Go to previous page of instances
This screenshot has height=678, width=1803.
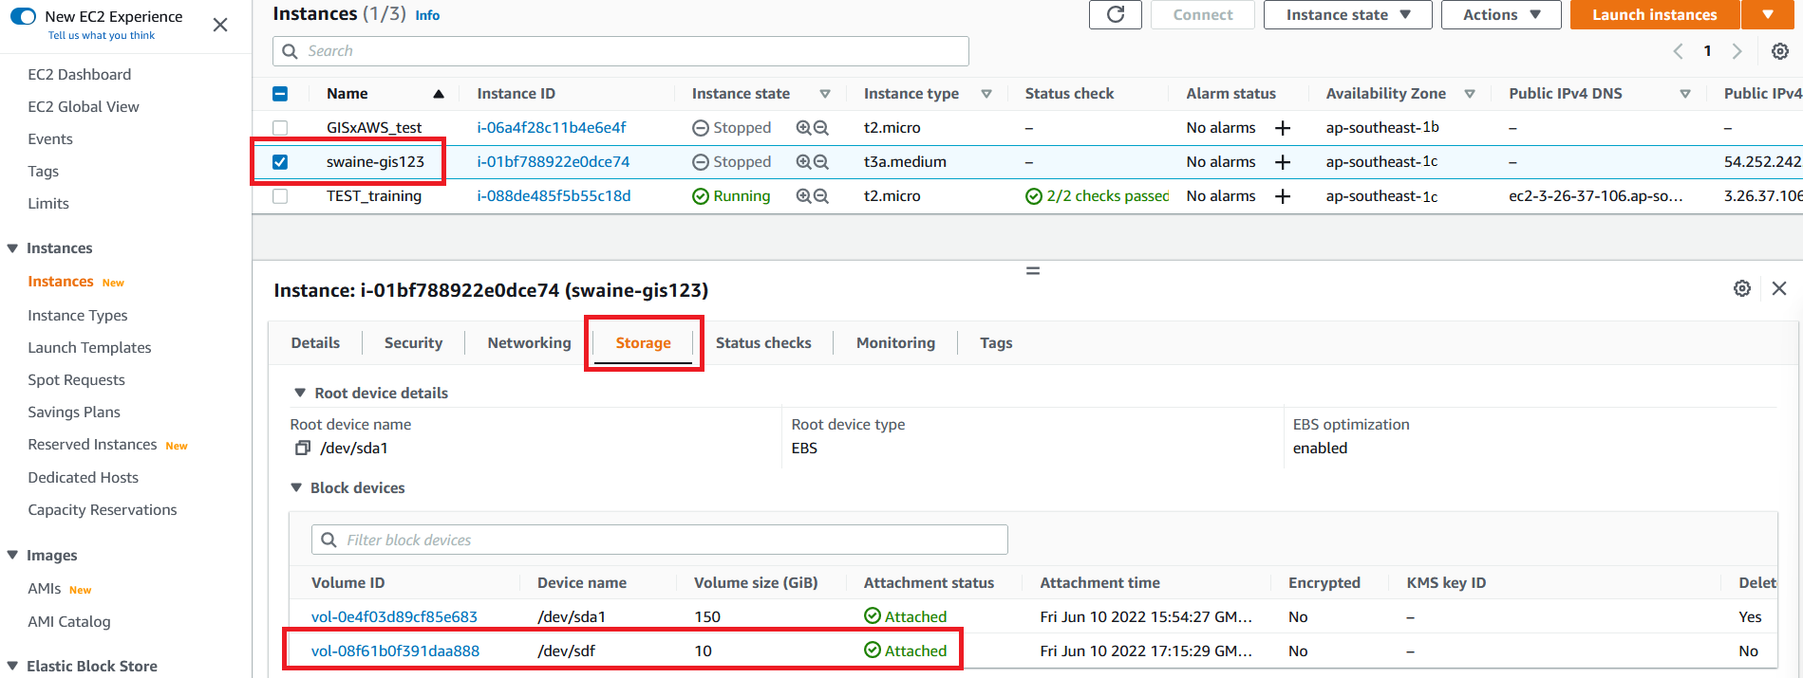click(x=1678, y=51)
